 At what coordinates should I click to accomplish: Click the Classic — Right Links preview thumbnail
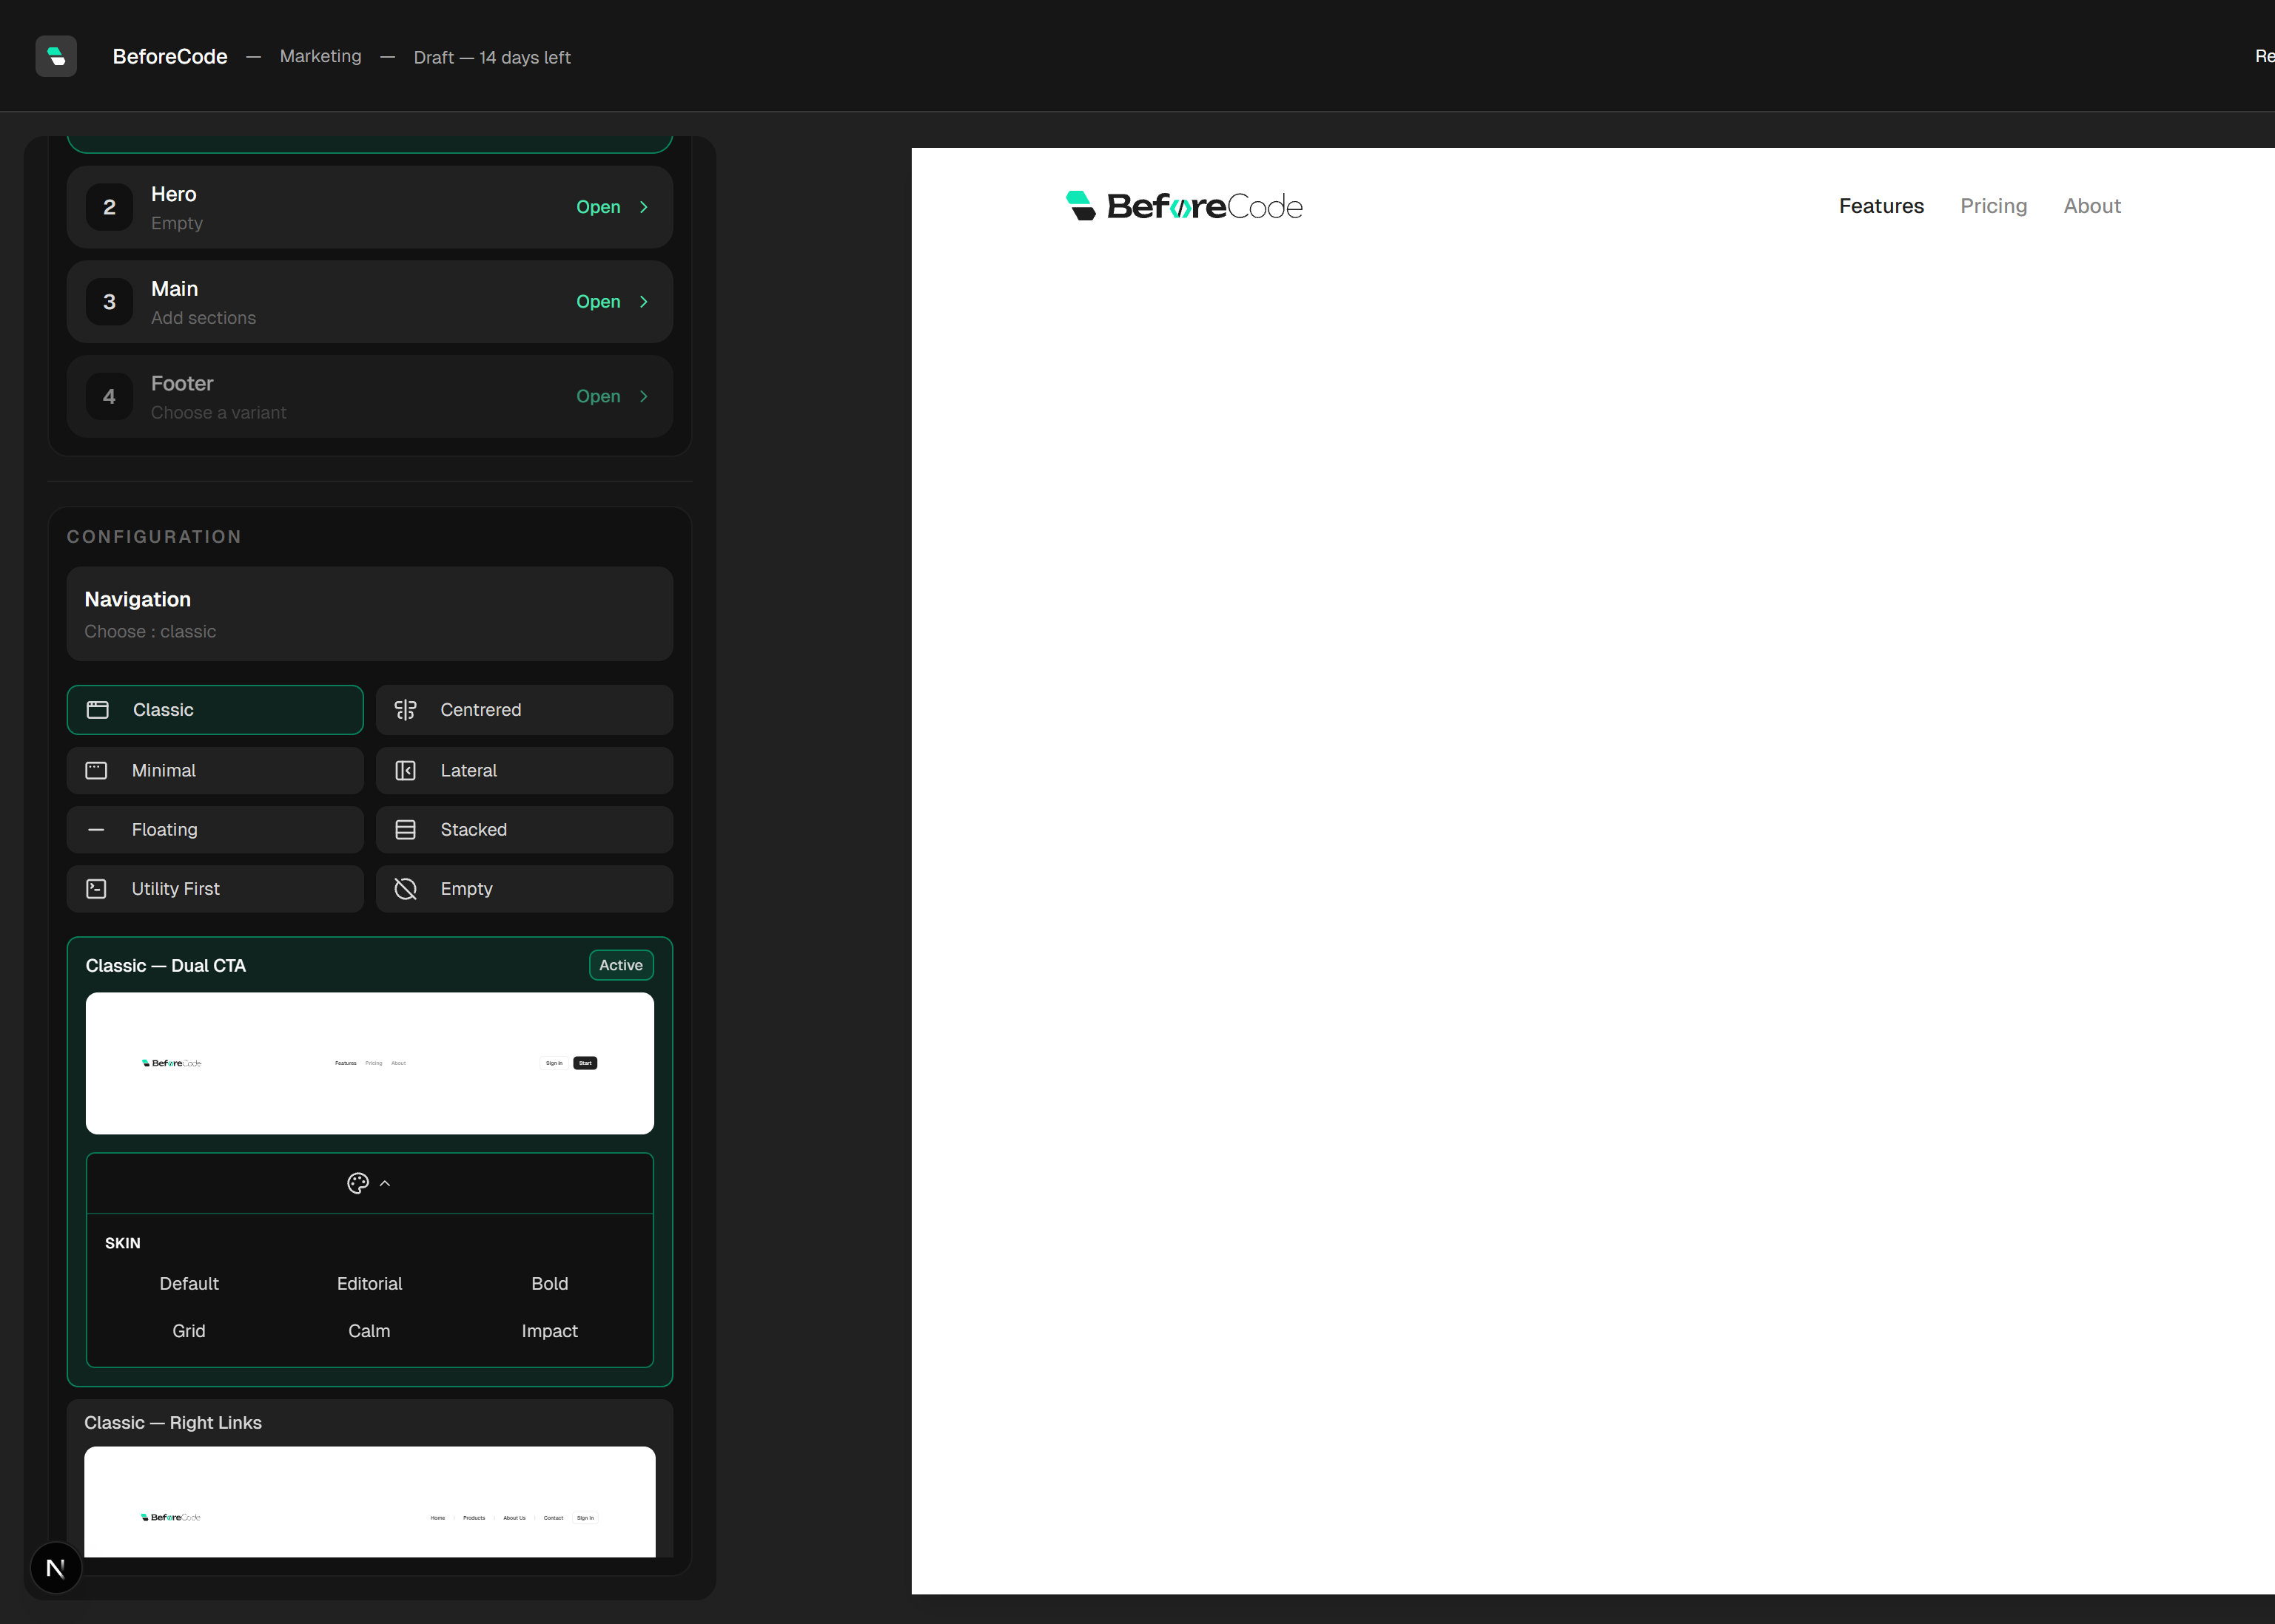click(370, 1502)
